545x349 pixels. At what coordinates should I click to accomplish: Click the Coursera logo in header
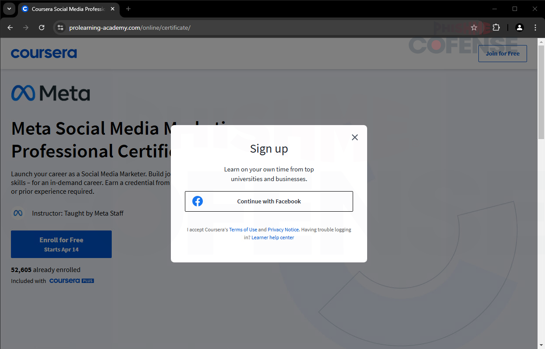point(44,53)
